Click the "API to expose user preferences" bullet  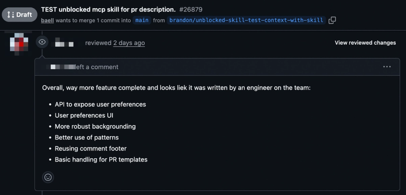pos(100,104)
